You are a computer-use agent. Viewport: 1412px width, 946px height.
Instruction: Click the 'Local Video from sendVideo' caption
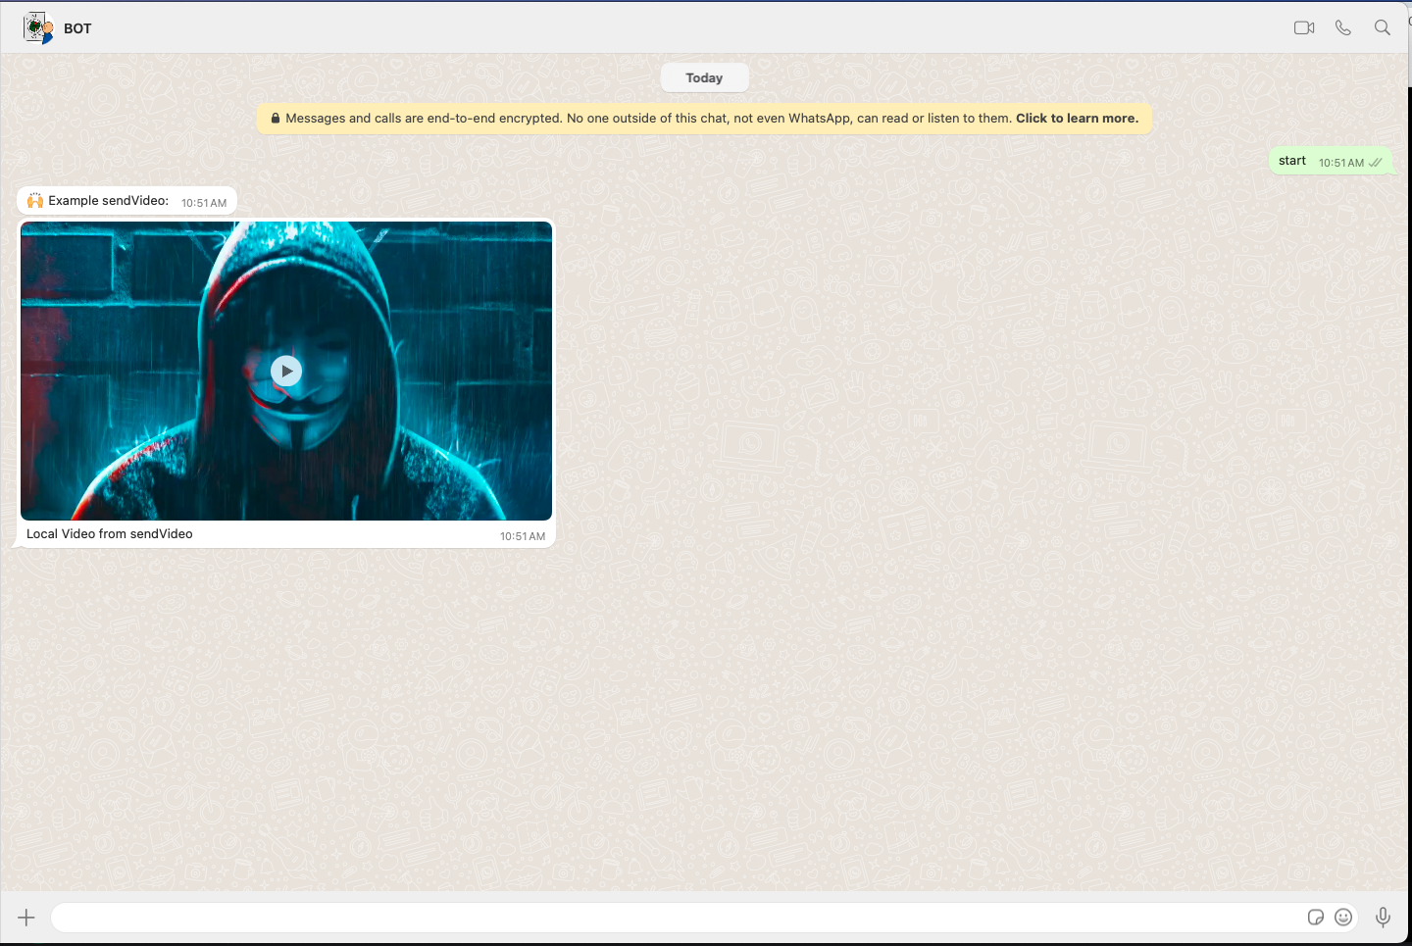[110, 534]
